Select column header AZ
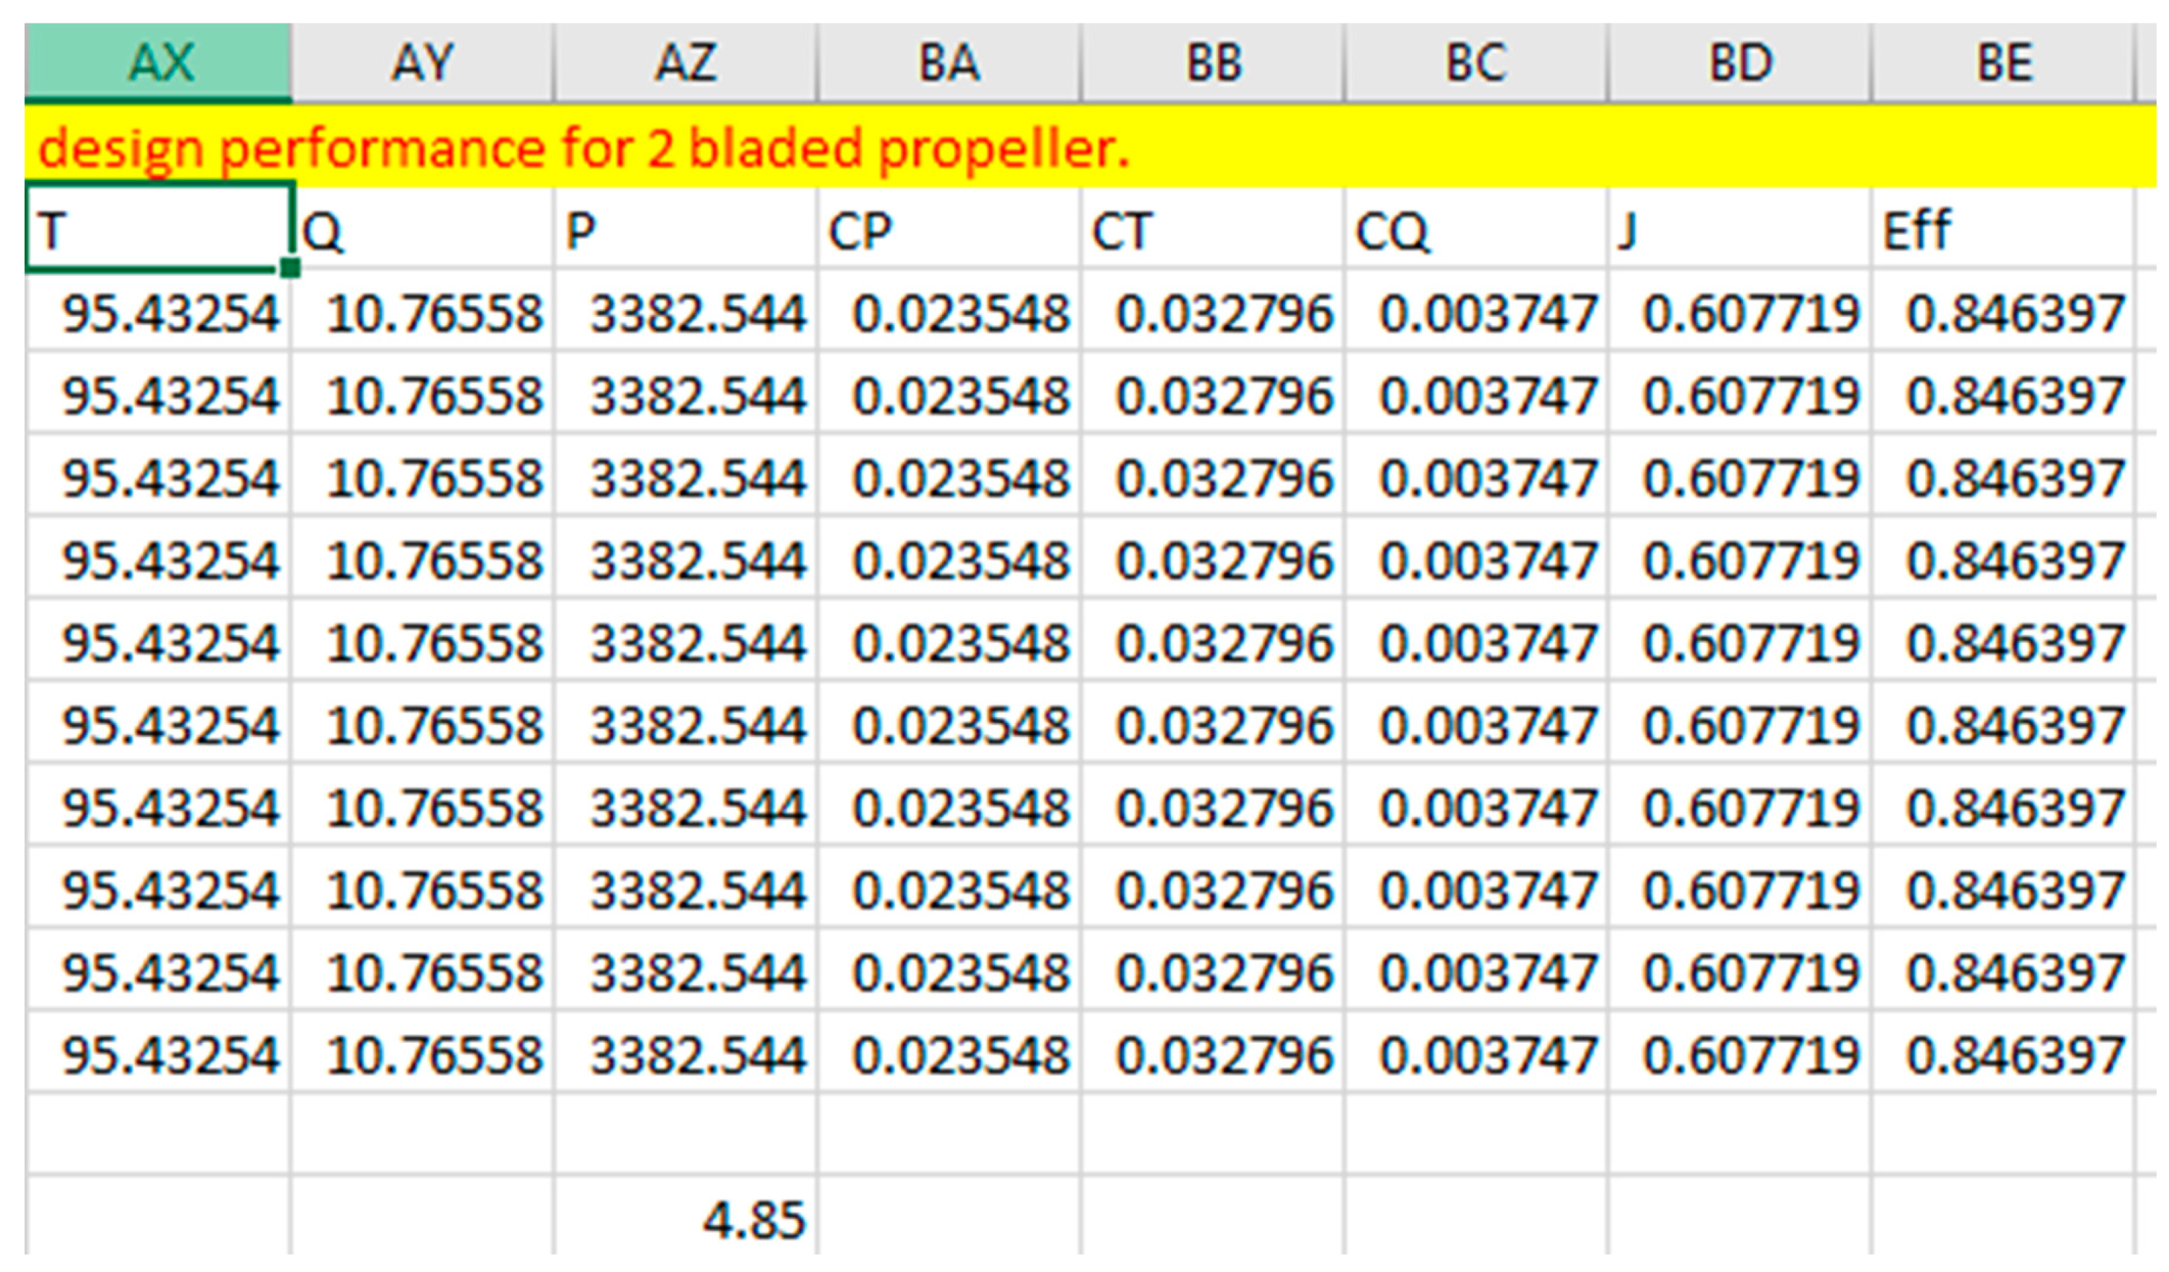Screen dimensions: 2169x1272 pos(686,63)
